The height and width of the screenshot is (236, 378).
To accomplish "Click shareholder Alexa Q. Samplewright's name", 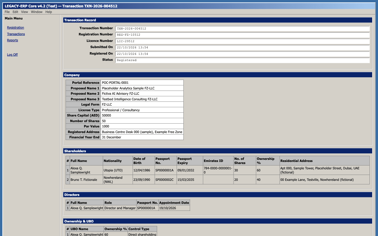I will pyautogui.click(x=86, y=170).
